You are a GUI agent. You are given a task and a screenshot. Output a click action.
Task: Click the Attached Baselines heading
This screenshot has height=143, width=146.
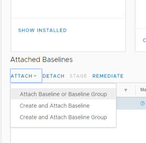click(42, 59)
